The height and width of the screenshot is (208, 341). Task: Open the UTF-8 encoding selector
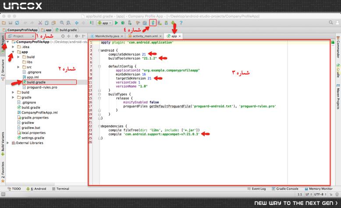coord(320,194)
